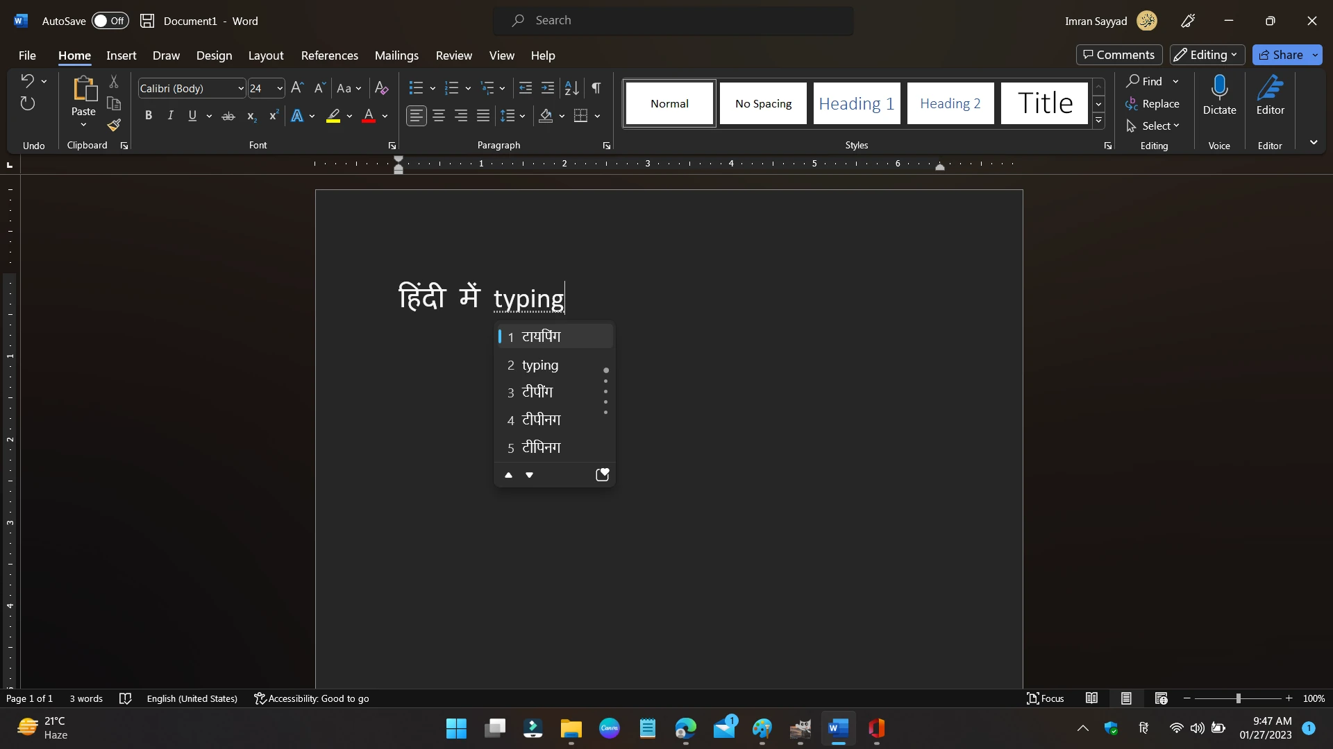
Task: Open the References tab
Action: (329, 55)
